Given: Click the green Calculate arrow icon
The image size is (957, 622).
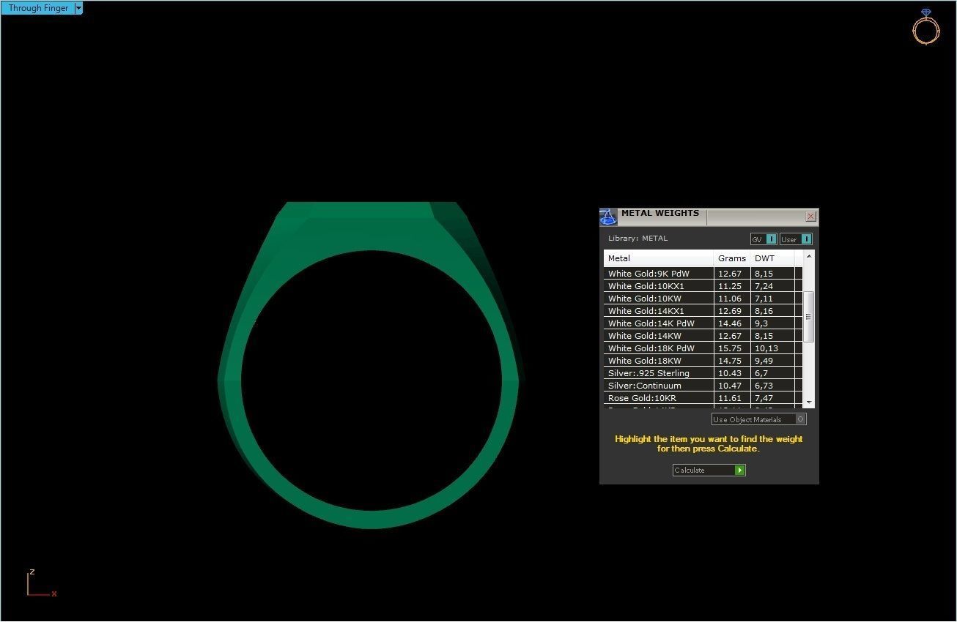Looking at the screenshot, I should click(740, 470).
